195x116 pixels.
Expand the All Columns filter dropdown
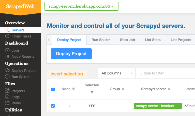point(117,73)
